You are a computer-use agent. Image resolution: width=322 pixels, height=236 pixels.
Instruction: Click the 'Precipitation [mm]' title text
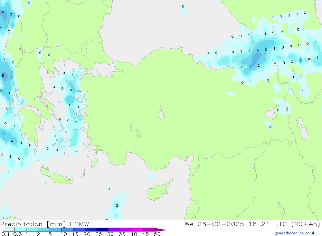(x=33, y=224)
